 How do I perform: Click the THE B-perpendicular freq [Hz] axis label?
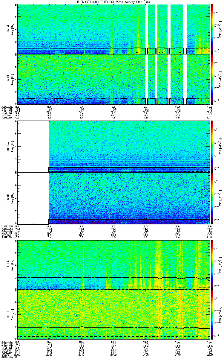pos(13,265)
